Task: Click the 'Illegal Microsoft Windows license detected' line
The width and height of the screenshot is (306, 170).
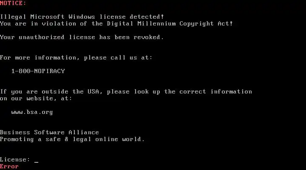Action: point(82,17)
